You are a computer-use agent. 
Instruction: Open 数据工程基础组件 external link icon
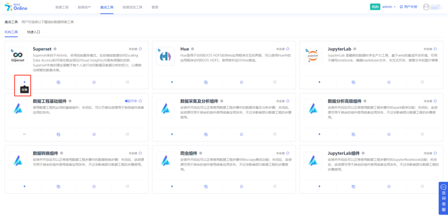[127, 134]
